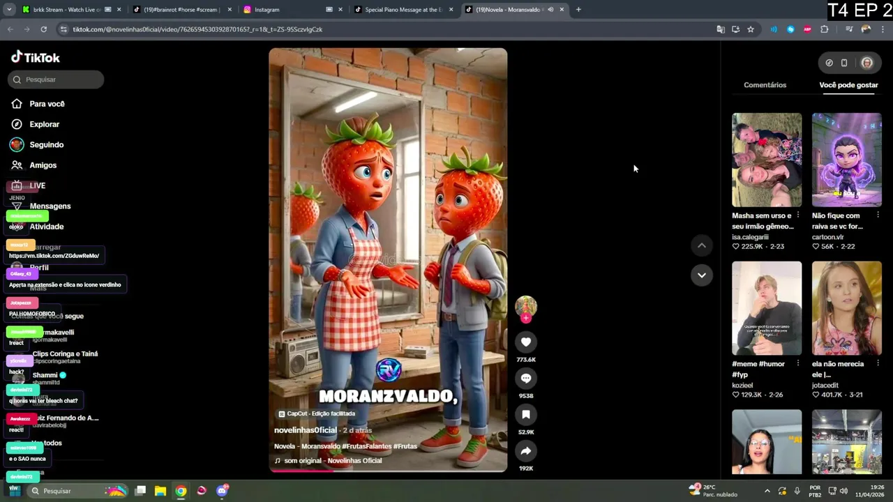Screen dimensions: 893x502
Task: Reload the page in Chrome
Action: [43, 29]
